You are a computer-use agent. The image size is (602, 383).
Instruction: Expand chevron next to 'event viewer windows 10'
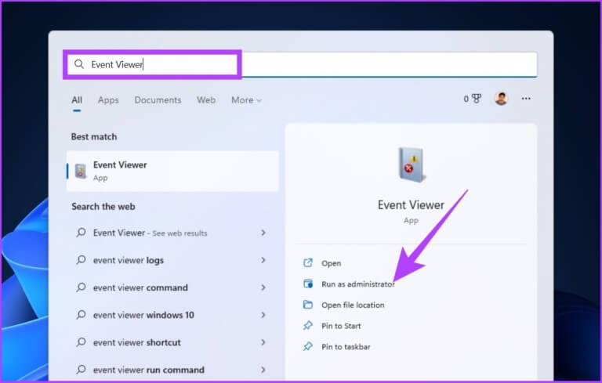pos(263,315)
